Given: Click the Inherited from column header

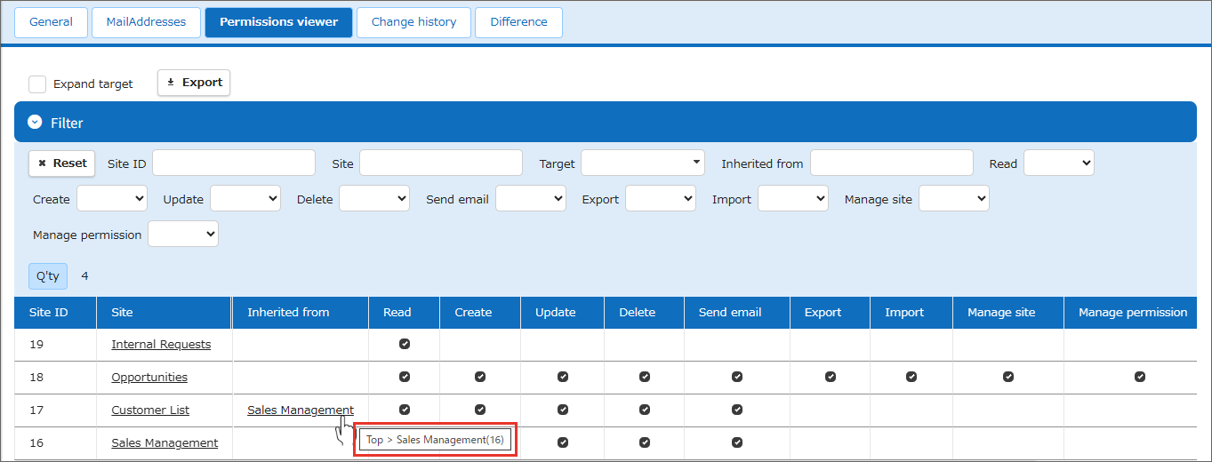Looking at the screenshot, I should pyautogui.click(x=301, y=313).
